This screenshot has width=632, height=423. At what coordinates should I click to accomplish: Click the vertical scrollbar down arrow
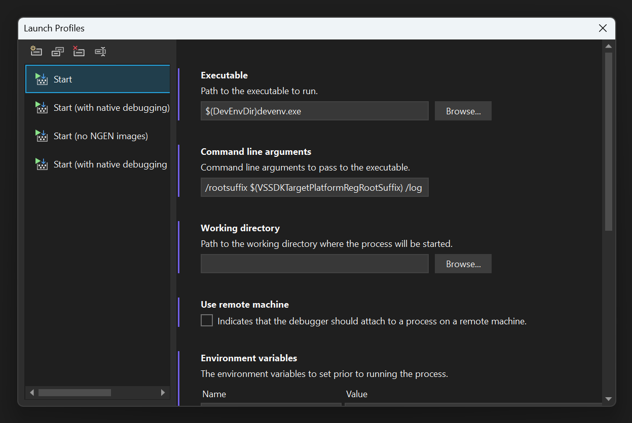point(609,398)
